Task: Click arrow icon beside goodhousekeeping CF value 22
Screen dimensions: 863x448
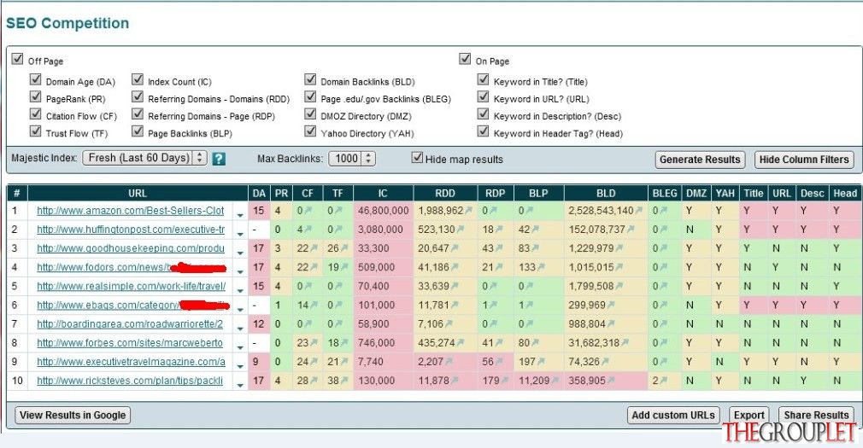Action: (314, 248)
